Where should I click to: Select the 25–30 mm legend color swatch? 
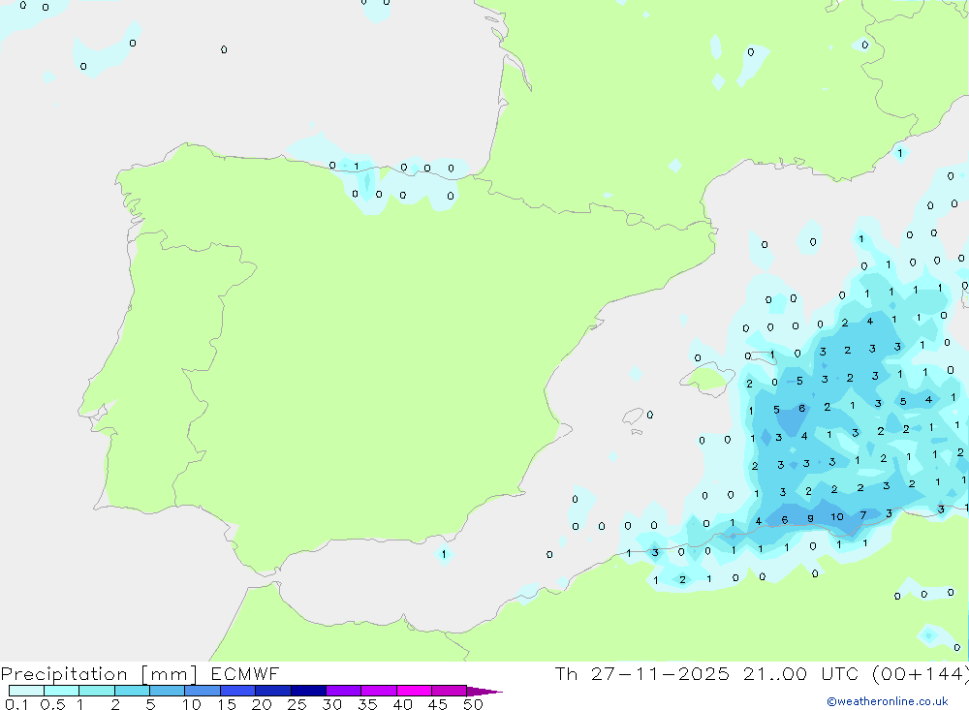point(308,691)
